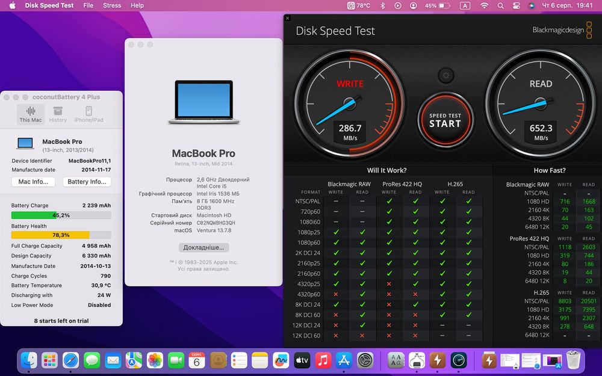The width and height of the screenshot is (602, 376).
Task: Click the Charge Cycles value 790
Action: pyautogui.click(x=105, y=276)
